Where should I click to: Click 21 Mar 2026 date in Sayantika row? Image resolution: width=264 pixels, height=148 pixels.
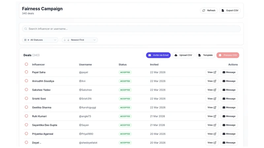point(157,125)
